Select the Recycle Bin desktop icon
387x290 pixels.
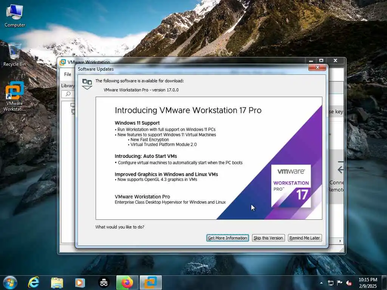tap(15, 54)
